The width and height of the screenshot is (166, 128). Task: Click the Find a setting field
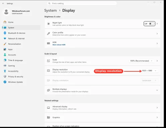[82, 3]
